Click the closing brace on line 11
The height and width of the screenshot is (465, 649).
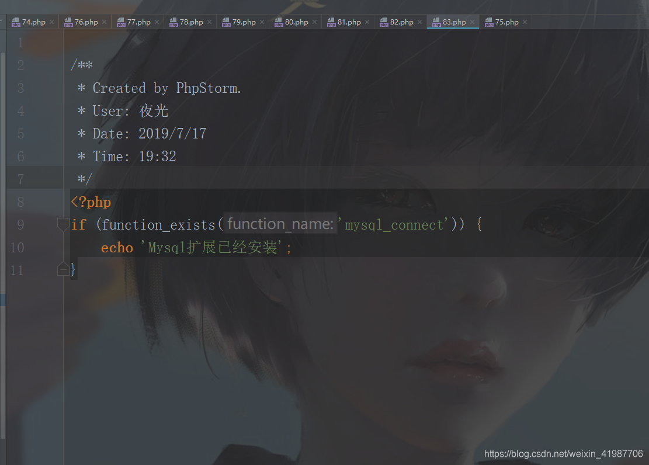pyautogui.click(x=73, y=269)
